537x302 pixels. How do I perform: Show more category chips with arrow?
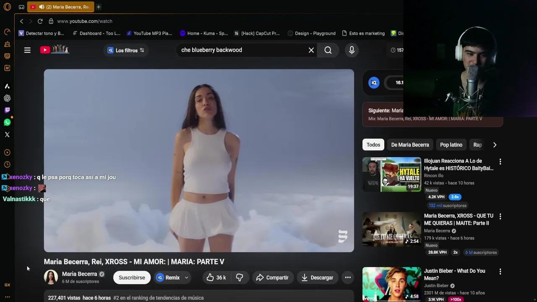coord(495,145)
